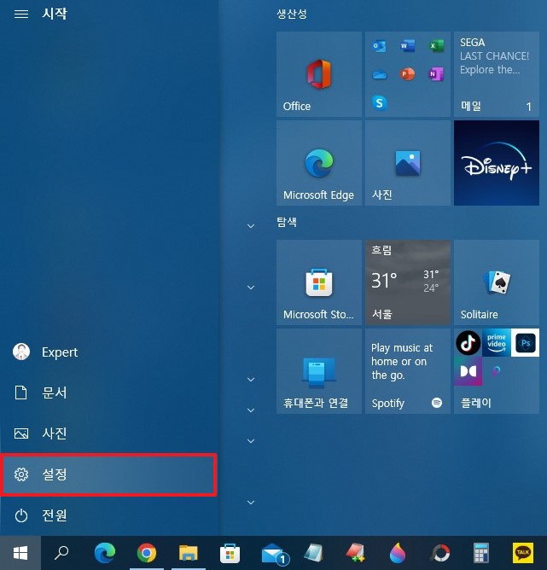This screenshot has width=547, height=570.
Task: Click the Skype icon in the Office apps folder
Action: [x=379, y=103]
